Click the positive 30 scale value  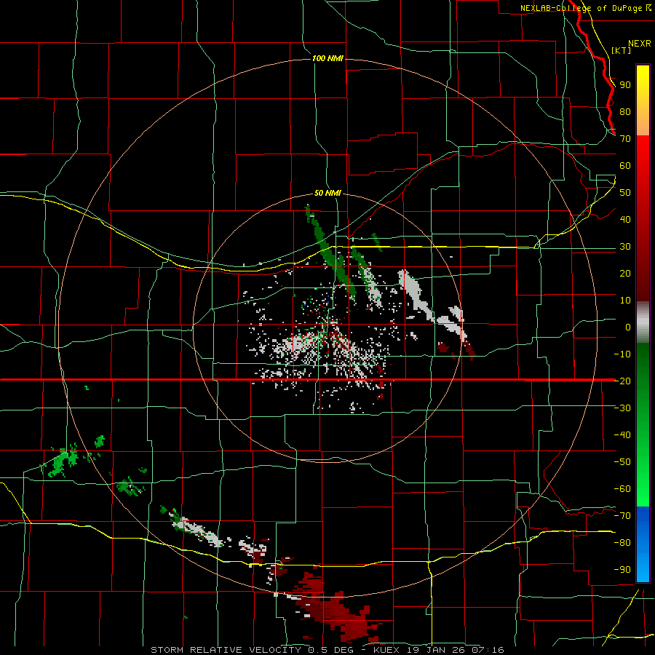click(x=625, y=247)
